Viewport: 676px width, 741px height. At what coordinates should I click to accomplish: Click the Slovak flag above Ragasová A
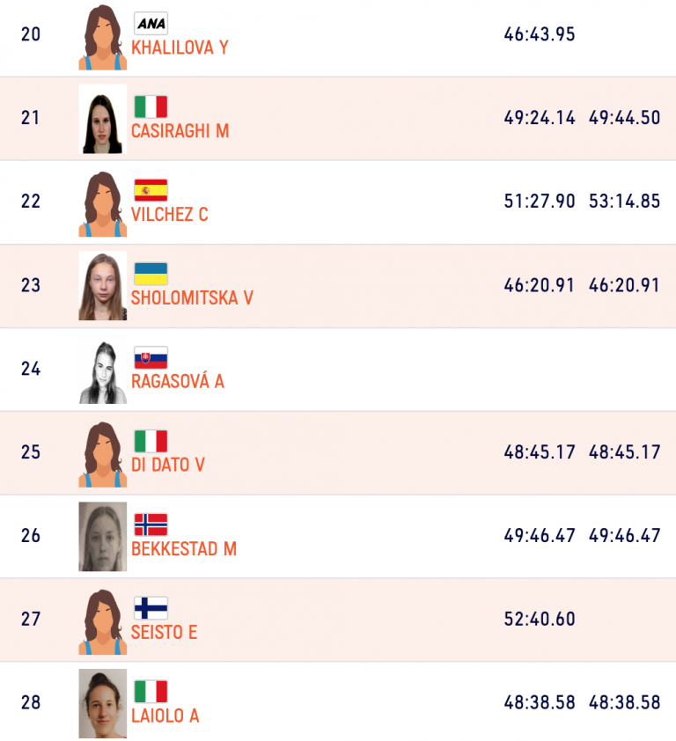[151, 357]
